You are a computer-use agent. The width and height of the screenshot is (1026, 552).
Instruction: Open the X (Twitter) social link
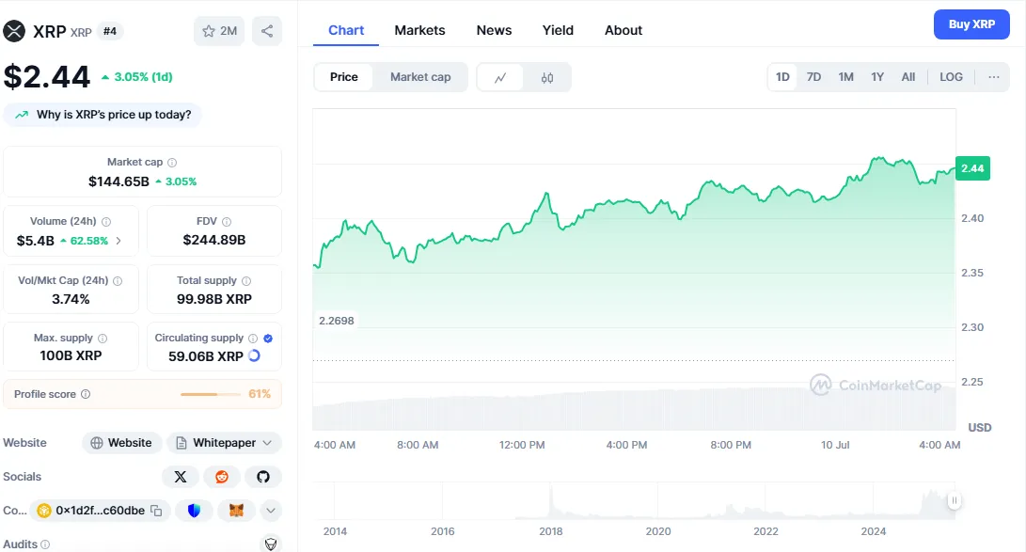tap(180, 477)
